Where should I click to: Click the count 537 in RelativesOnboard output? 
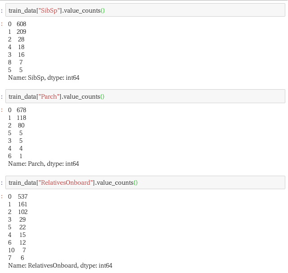click(23, 196)
